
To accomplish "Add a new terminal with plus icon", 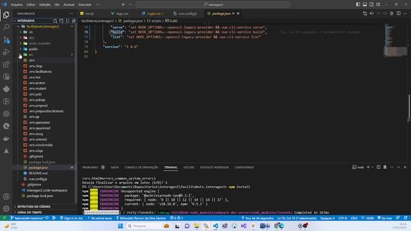I will click(368, 167).
